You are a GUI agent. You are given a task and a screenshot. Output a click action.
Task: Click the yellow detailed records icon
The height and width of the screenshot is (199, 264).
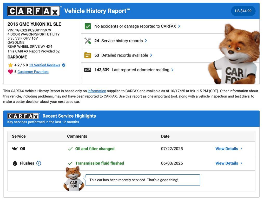88,55
